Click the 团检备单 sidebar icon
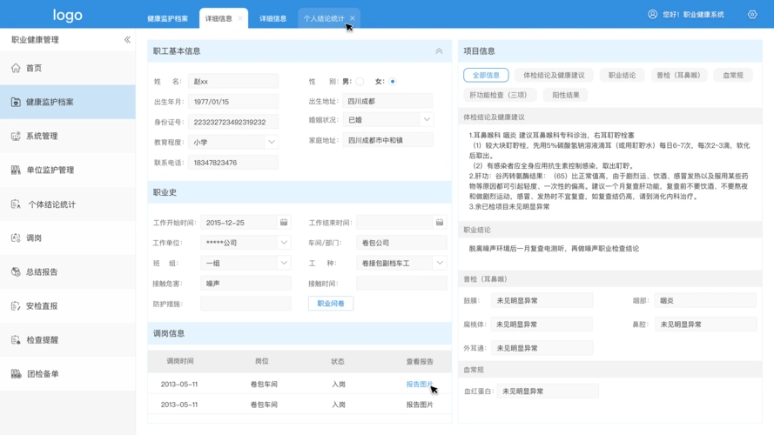 coord(16,374)
